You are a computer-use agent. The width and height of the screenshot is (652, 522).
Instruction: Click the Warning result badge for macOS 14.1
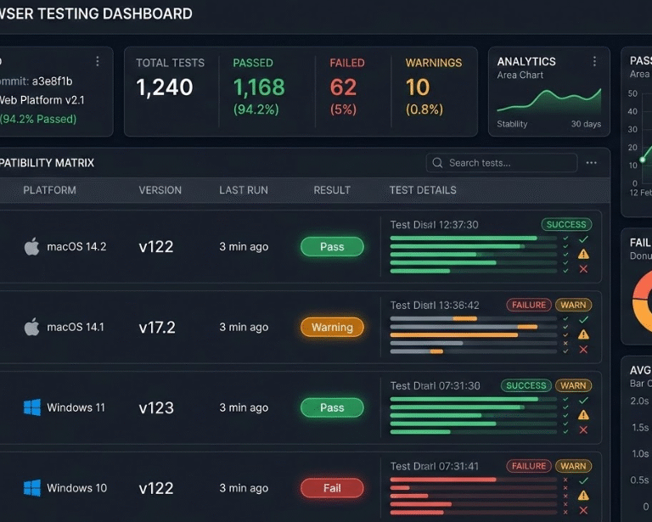(332, 327)
